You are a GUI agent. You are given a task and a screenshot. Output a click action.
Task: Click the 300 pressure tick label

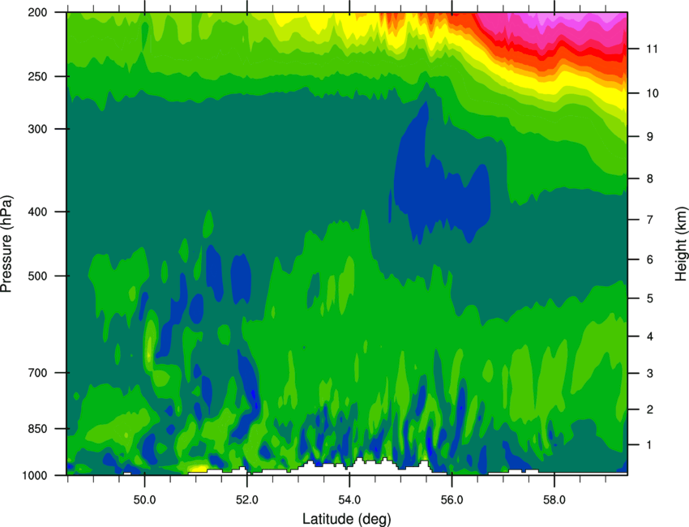point(38,129)
